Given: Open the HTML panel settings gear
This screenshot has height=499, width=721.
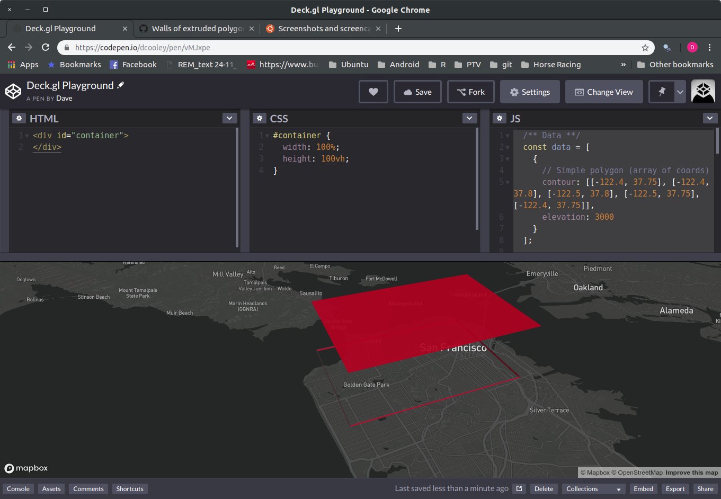Looking at the screenshot, I should (x=19, y=118).
